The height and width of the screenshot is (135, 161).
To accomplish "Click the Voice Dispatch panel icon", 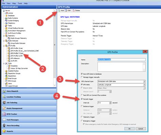I will 4,91.
